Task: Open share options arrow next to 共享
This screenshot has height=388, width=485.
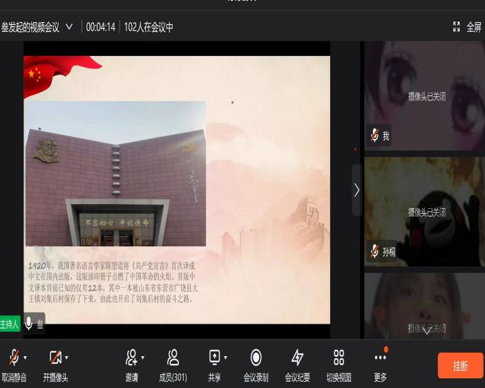Action: coord(225,358)
